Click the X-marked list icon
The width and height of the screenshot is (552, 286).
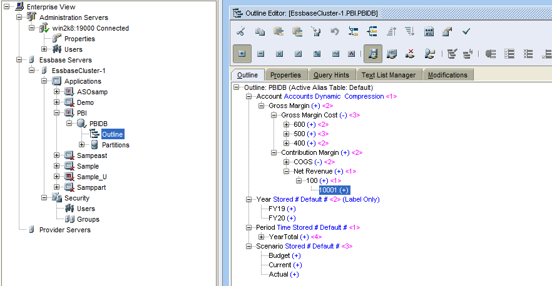coord(528,54)
